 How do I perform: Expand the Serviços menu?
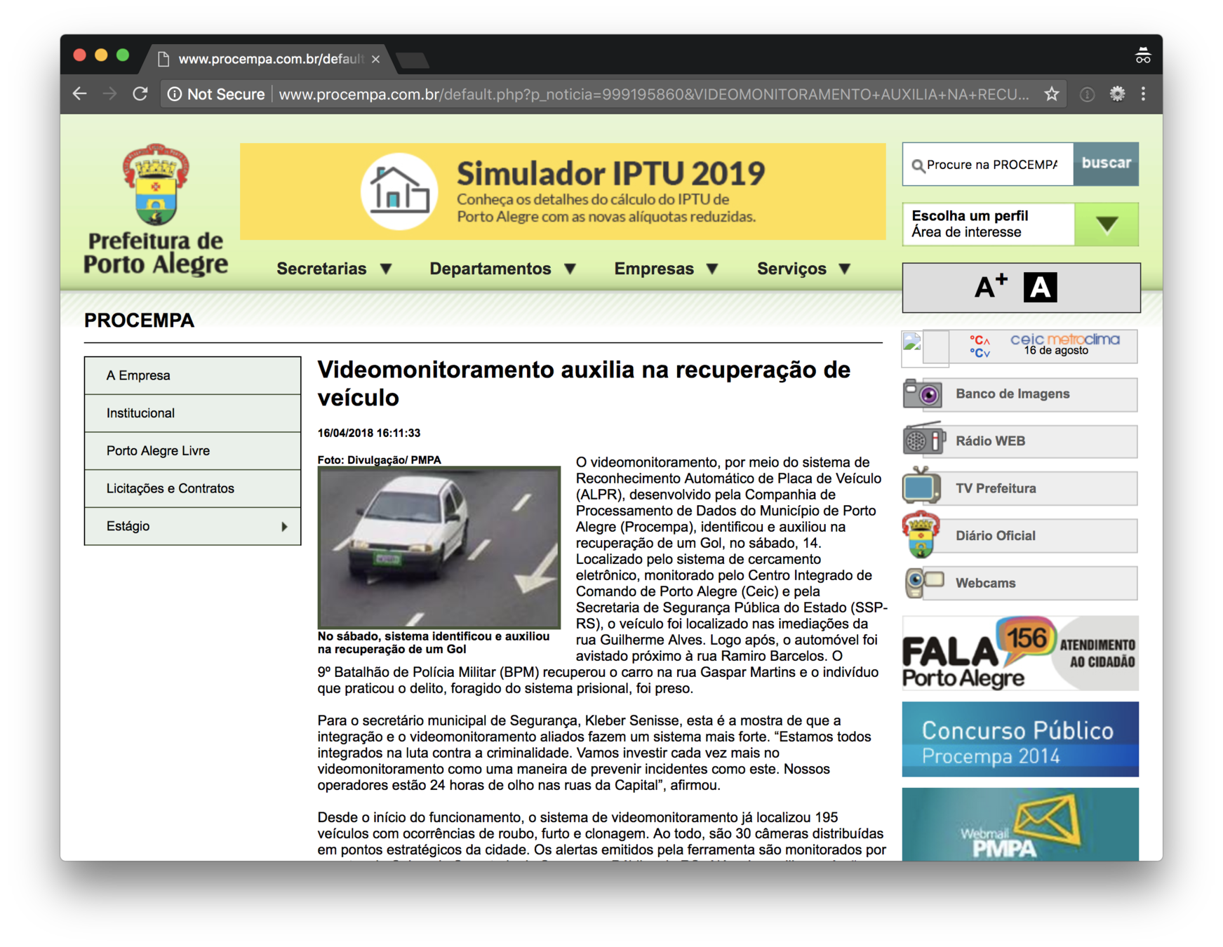tap(804, 269)
